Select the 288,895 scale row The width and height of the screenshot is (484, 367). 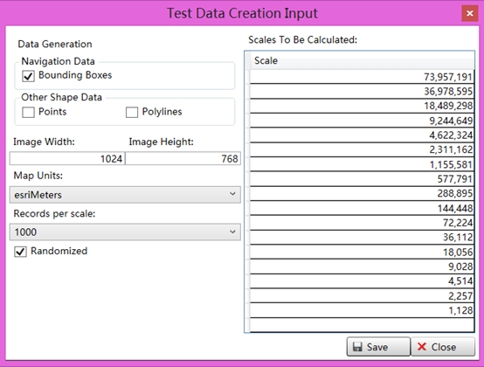click(362, 193)
